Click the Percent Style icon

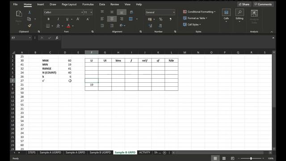160,19
